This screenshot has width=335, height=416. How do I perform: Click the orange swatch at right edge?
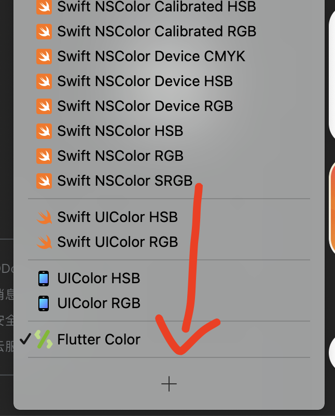332,207
